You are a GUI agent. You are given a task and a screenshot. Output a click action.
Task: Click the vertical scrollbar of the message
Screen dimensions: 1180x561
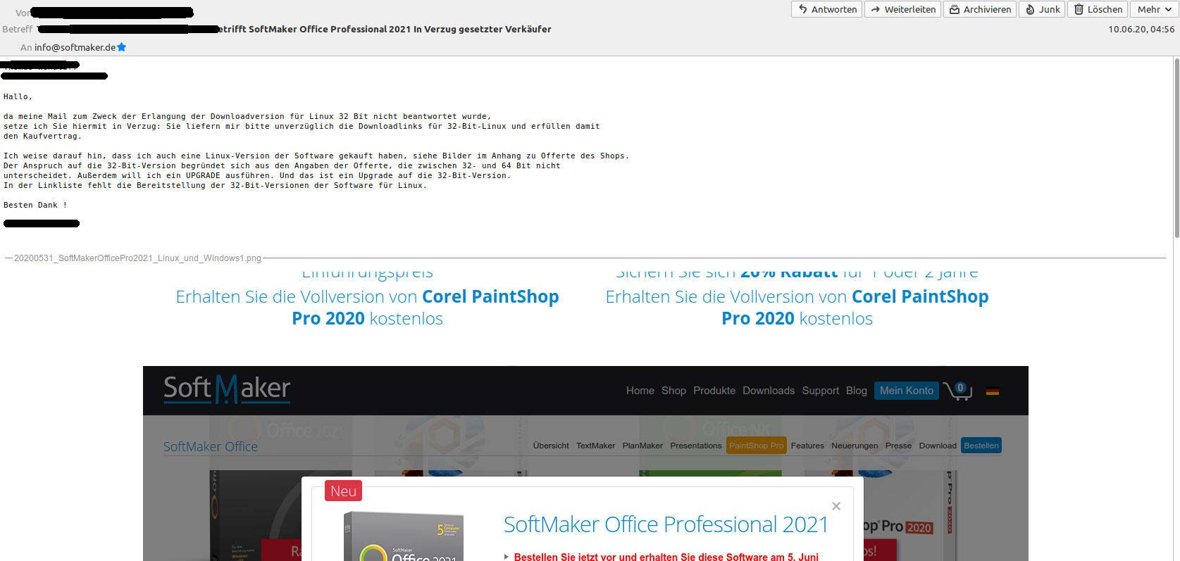pyautogui.click(x=1175, y=148)
